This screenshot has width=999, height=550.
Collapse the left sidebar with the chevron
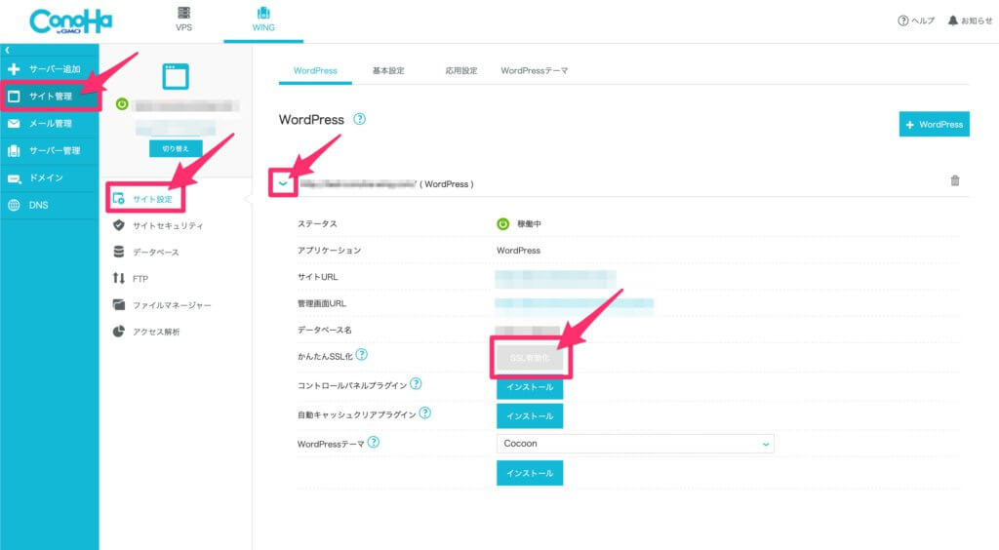point(8,50)
